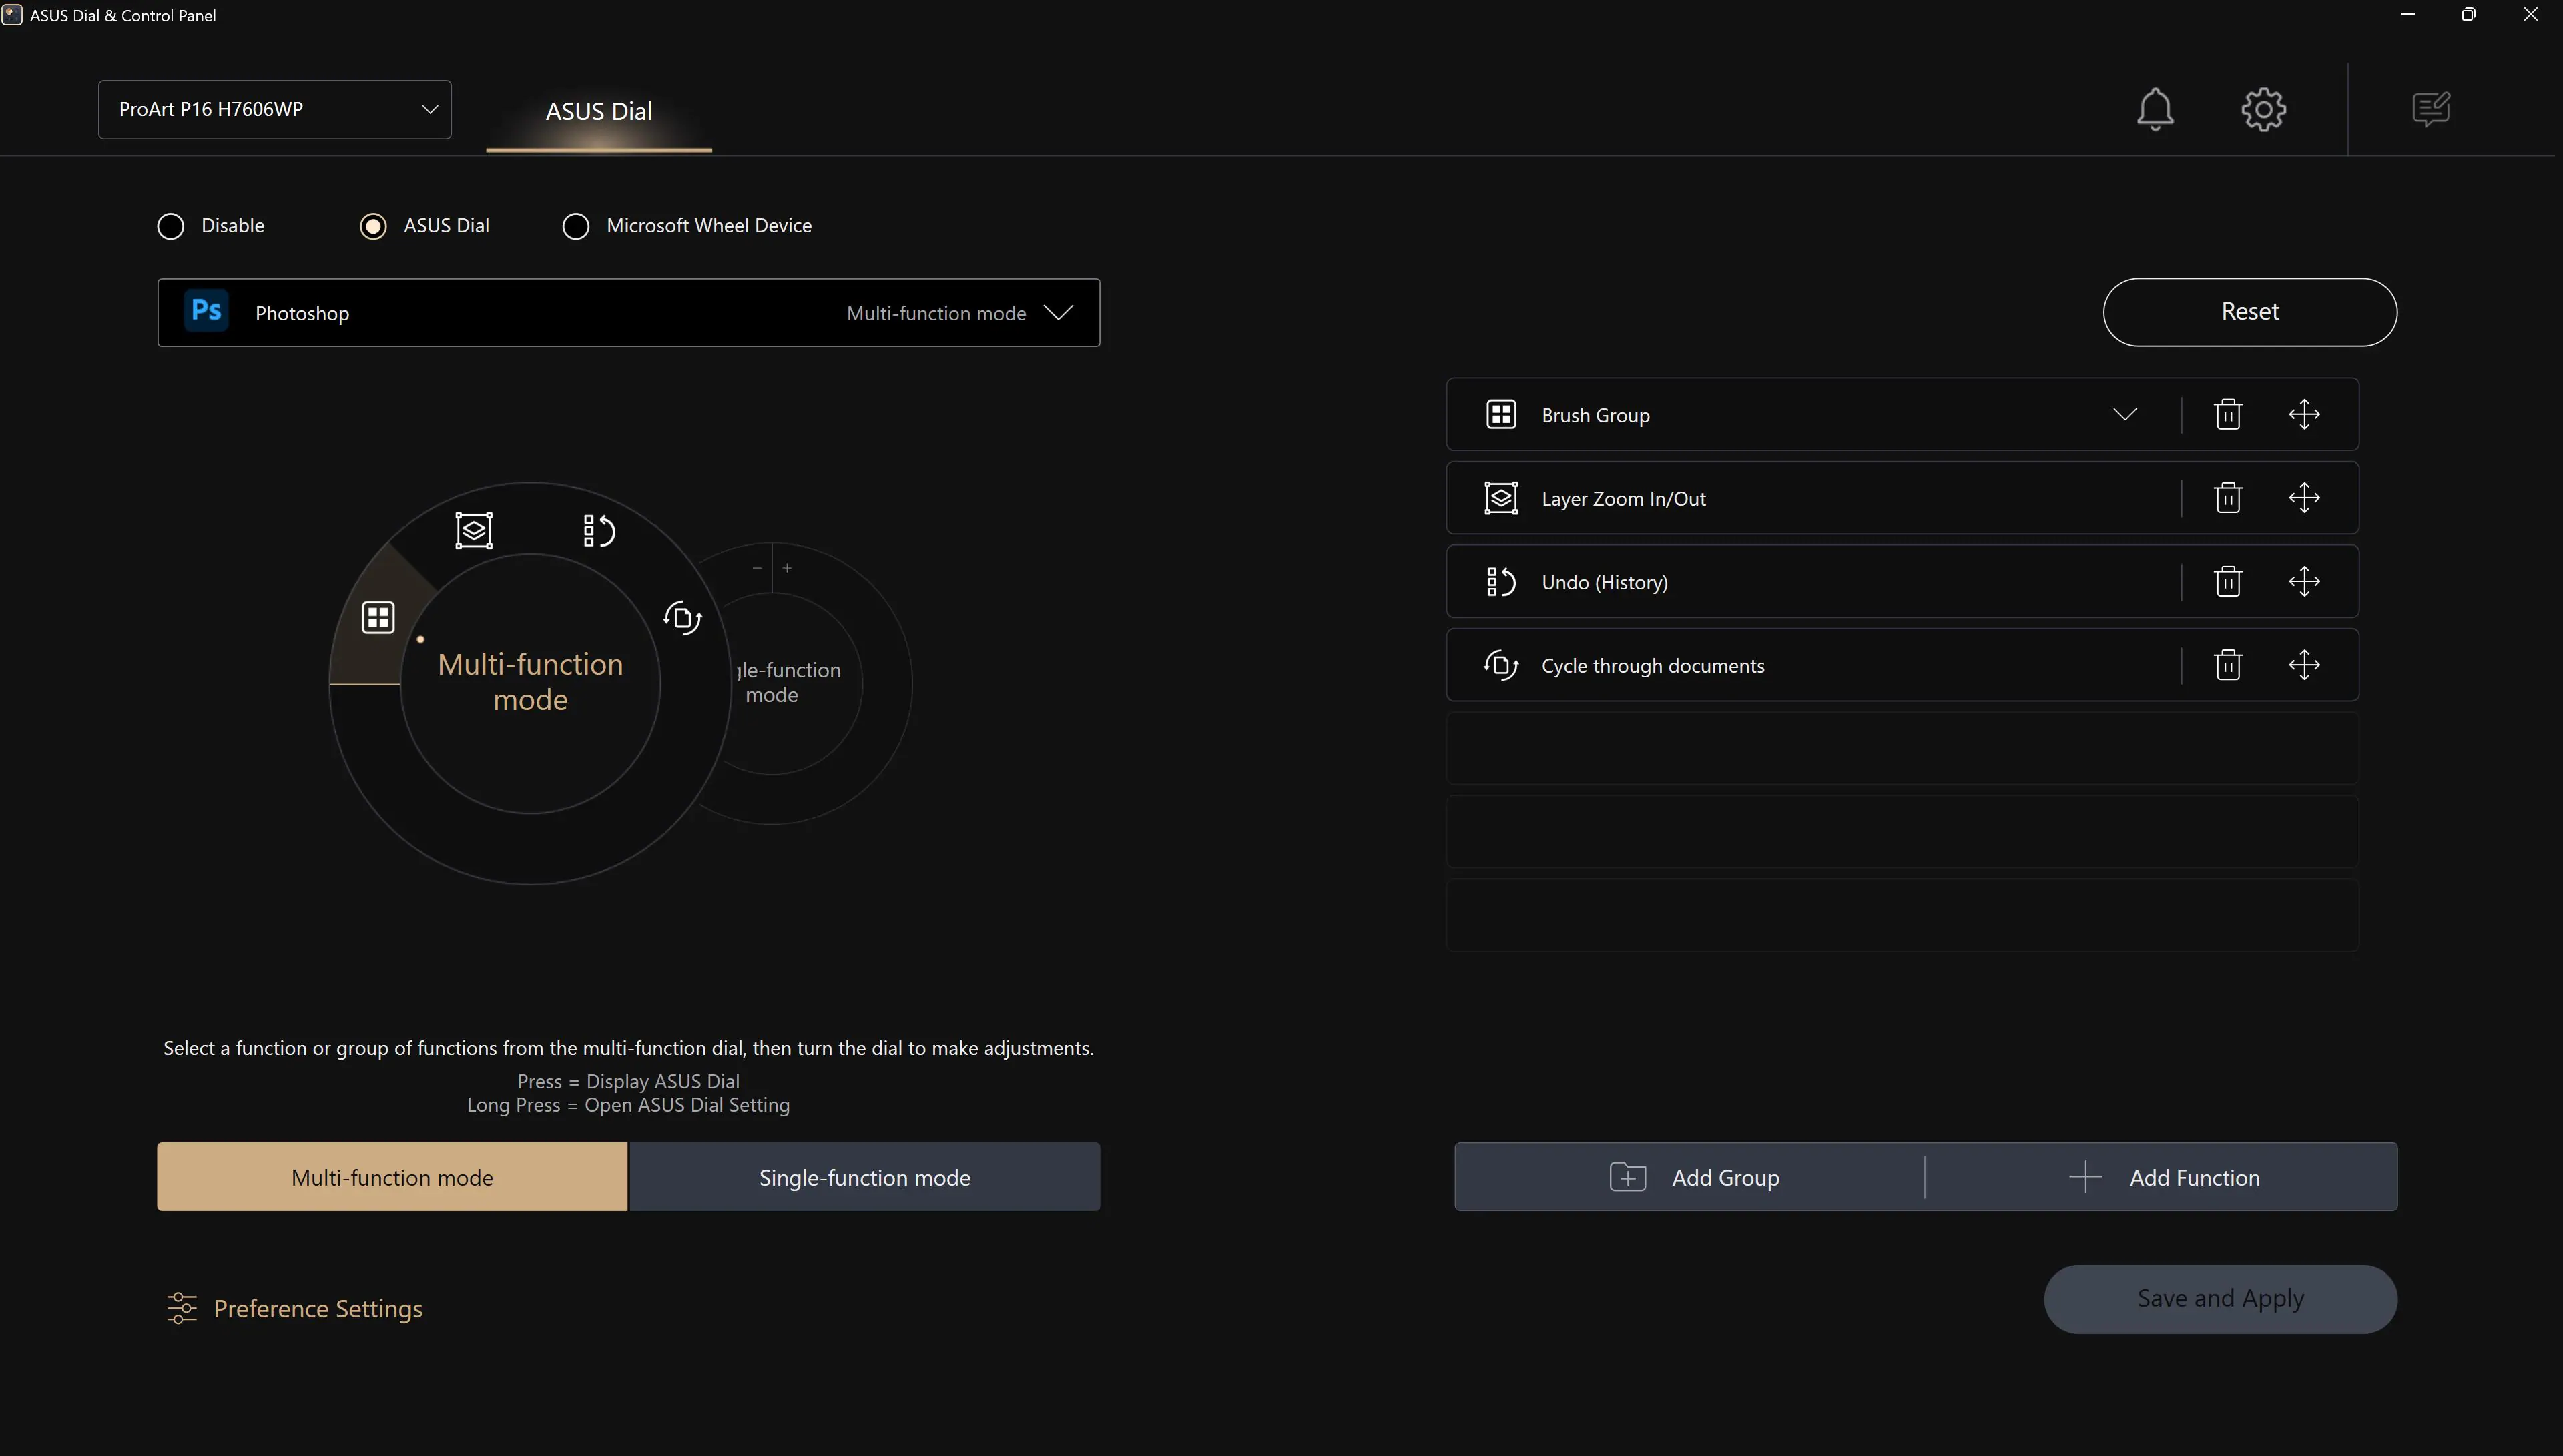Select the ASUS Dial radio option
The width and height of the screenshot is (2563, 1456).
[x=373, y=226]
